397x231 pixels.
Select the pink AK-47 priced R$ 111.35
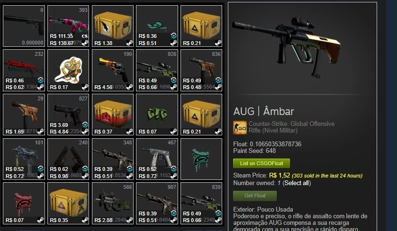click(68, 26)
